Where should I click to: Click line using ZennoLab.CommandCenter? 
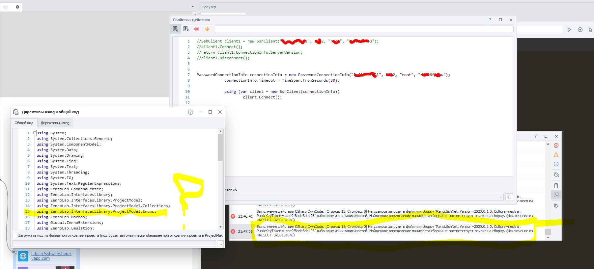point(70,189)
